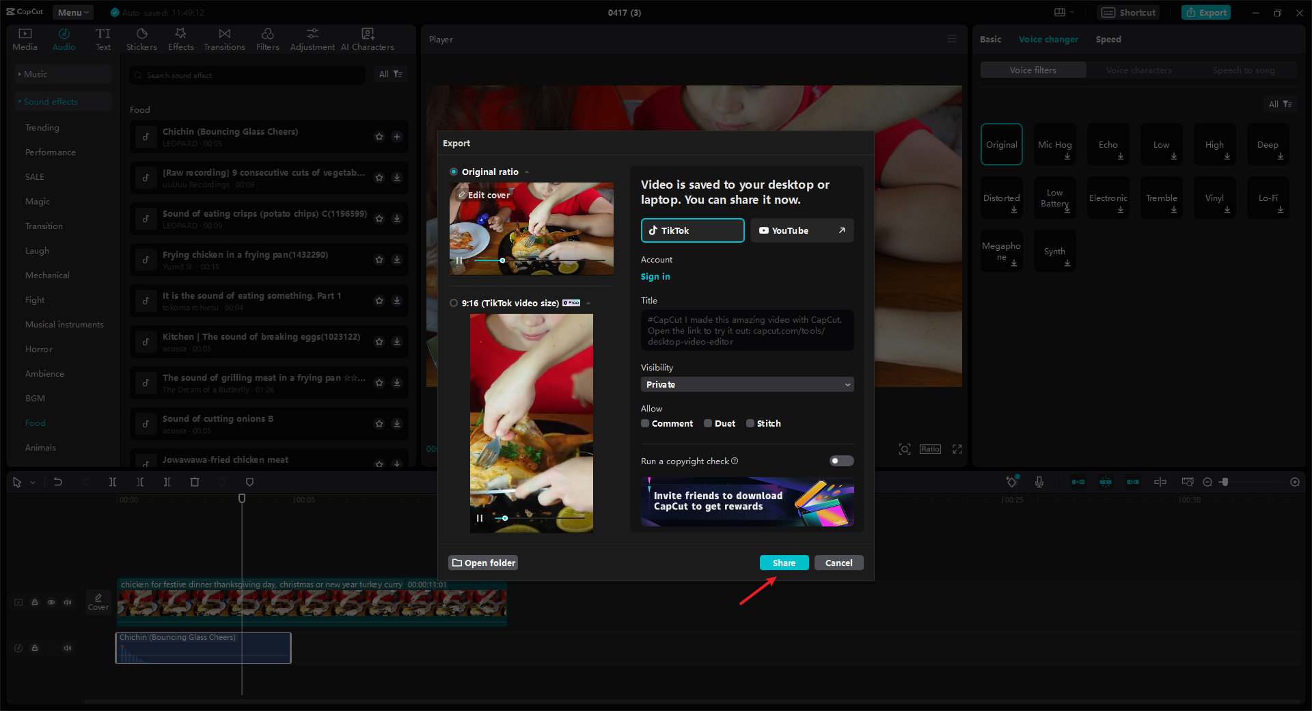This screenshot has height=711, width=1312.
Task: Open the Stickers panel
Action: point(141,39)
